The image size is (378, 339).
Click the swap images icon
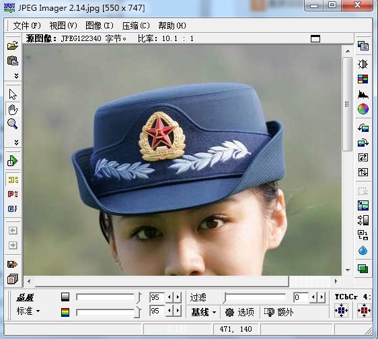click(x=363, y=235)
